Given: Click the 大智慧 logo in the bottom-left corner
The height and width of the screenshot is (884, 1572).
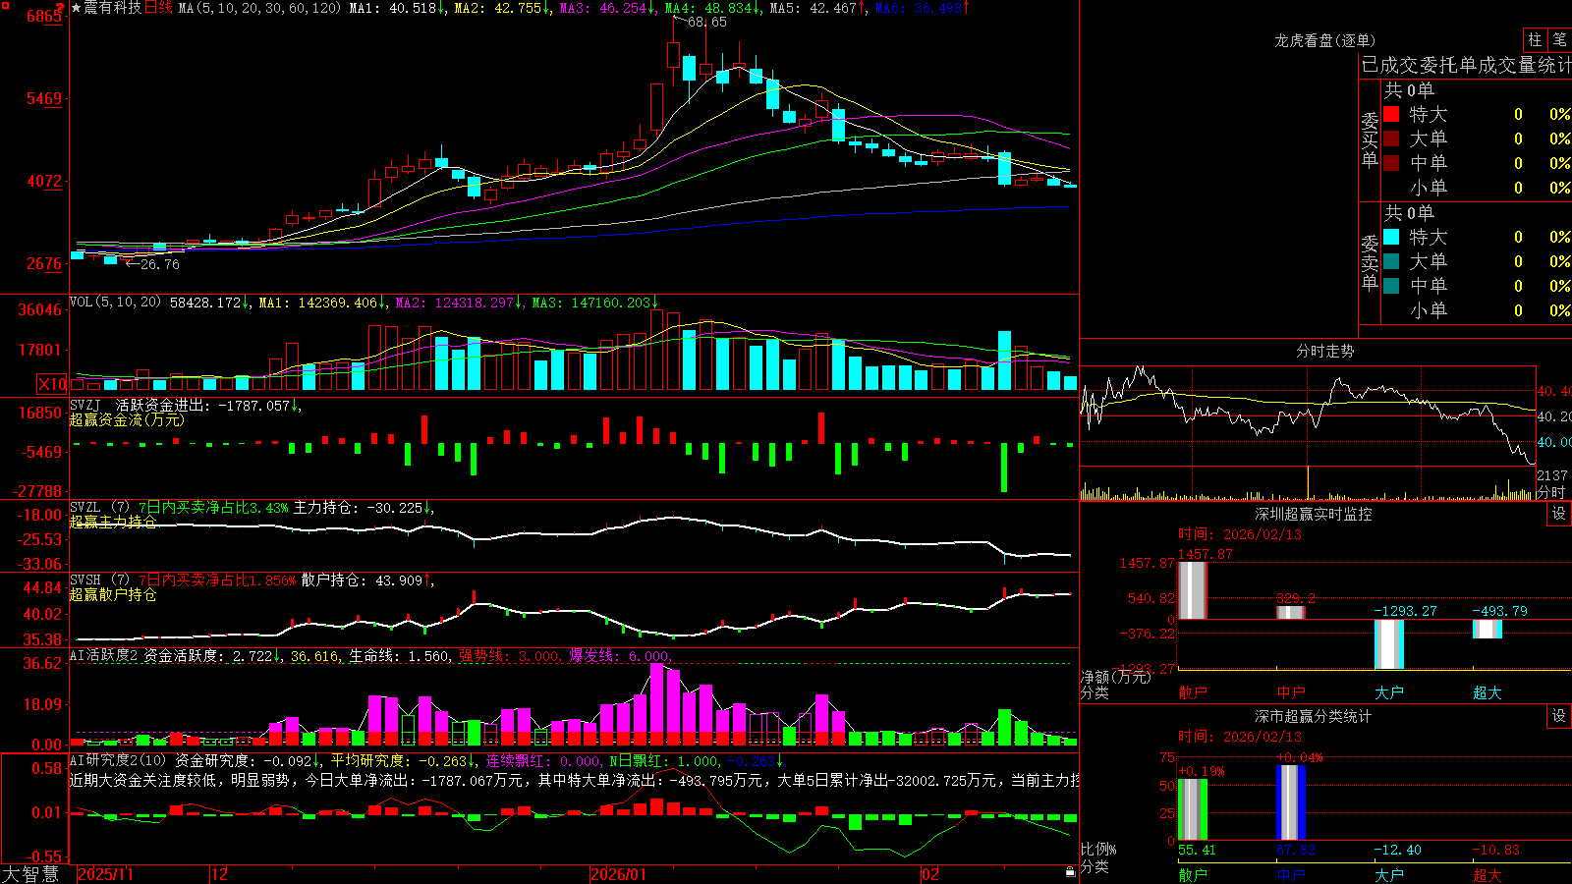Looking at the screenshot, I should 30,874.
